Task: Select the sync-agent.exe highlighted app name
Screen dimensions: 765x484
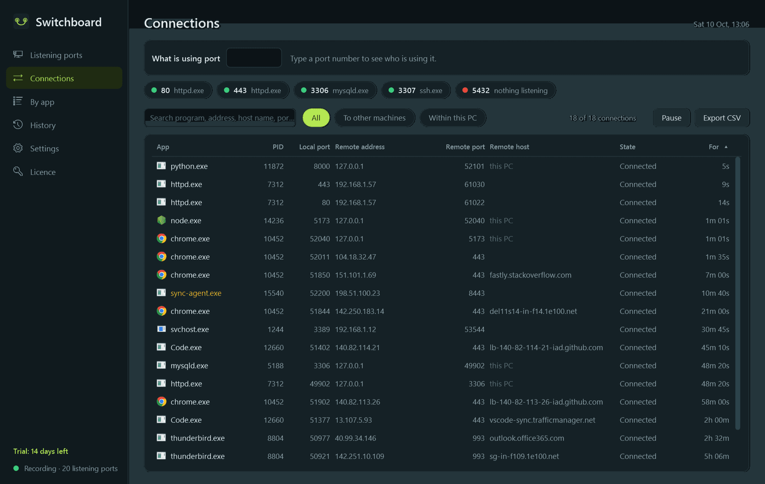Action: pos(196,293)
